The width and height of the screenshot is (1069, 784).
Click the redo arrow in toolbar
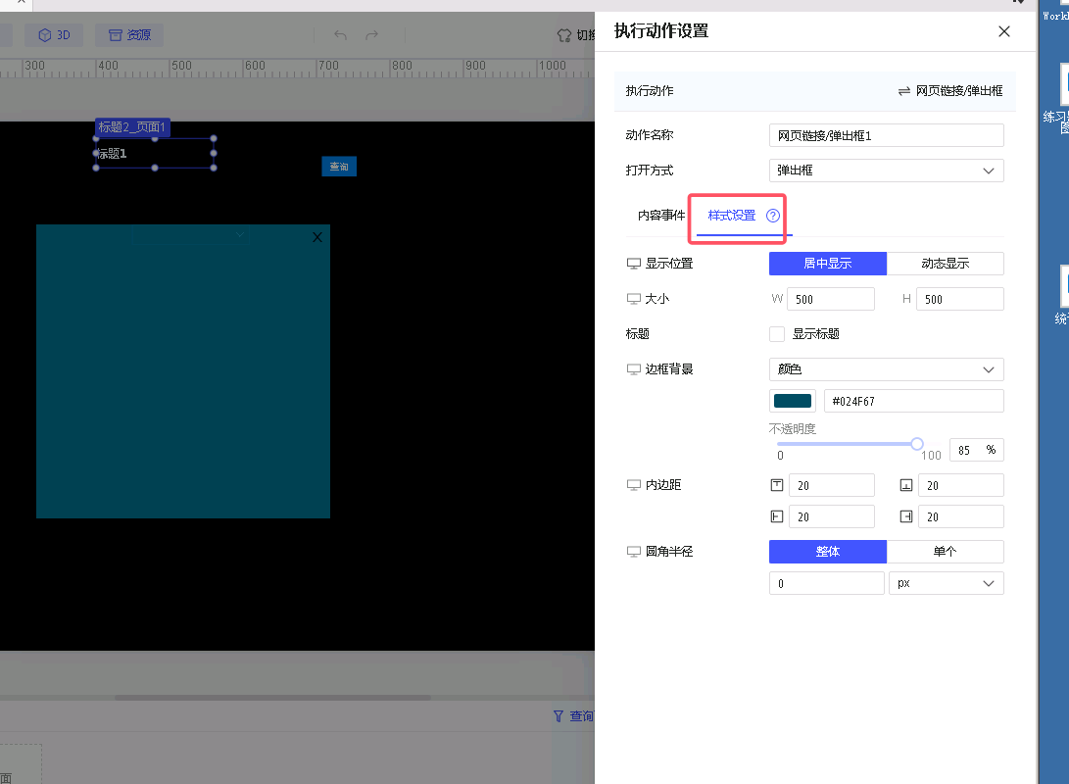pos(371,34)
